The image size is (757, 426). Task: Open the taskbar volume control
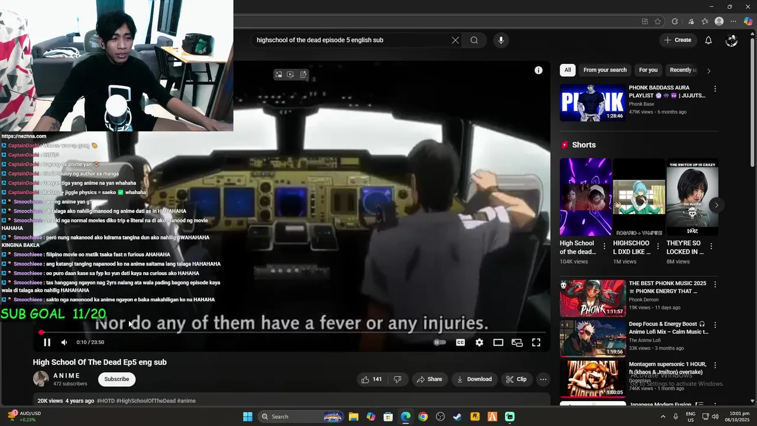tap(716, 417)
